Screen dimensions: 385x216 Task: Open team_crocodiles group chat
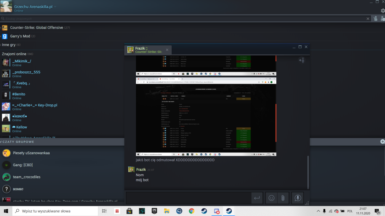(27, 177)
